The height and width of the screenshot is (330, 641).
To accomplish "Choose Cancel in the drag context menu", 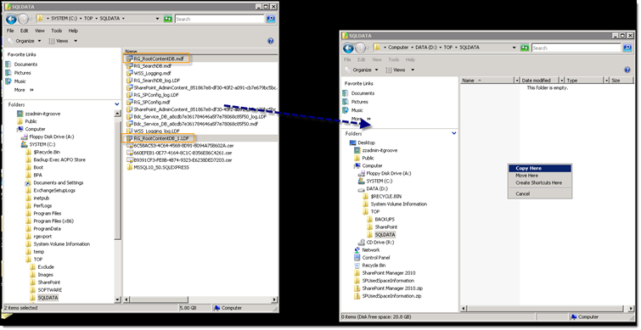I will tap(540, 194).
